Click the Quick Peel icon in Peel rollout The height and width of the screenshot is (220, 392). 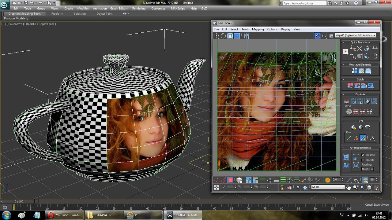point(354,127)
